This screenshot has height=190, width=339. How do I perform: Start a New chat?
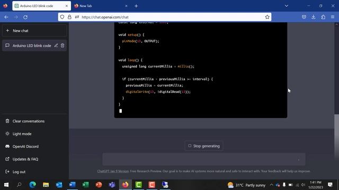(34, 31)
